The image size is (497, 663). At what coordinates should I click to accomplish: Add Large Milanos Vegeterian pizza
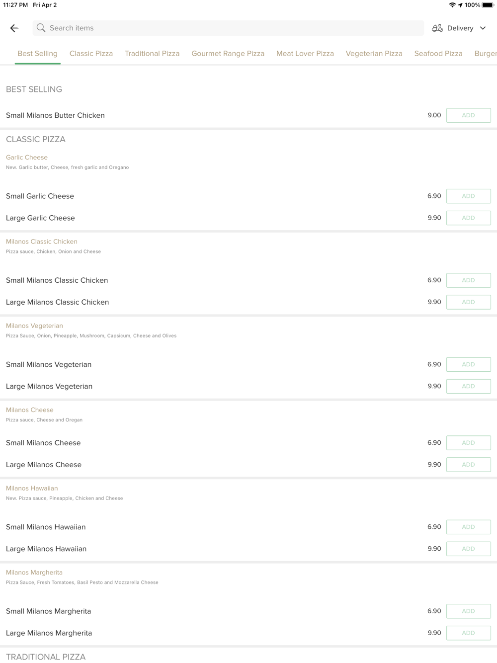(469, 386)
